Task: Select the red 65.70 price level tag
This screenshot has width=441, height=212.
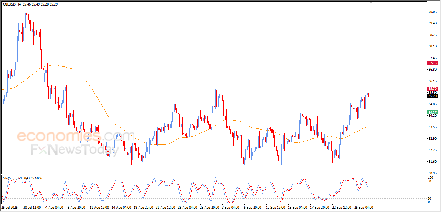Action: (x=432, y=88)
